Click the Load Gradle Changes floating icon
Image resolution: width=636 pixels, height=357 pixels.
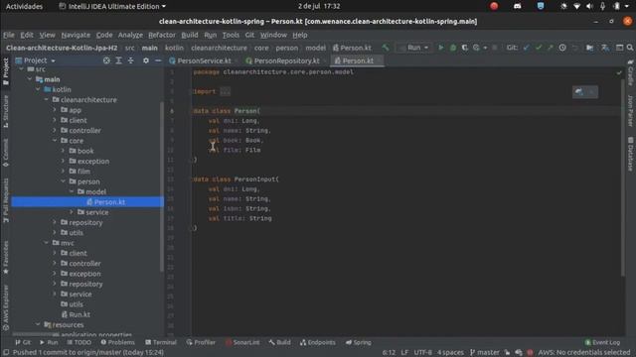tap(578, 92)
